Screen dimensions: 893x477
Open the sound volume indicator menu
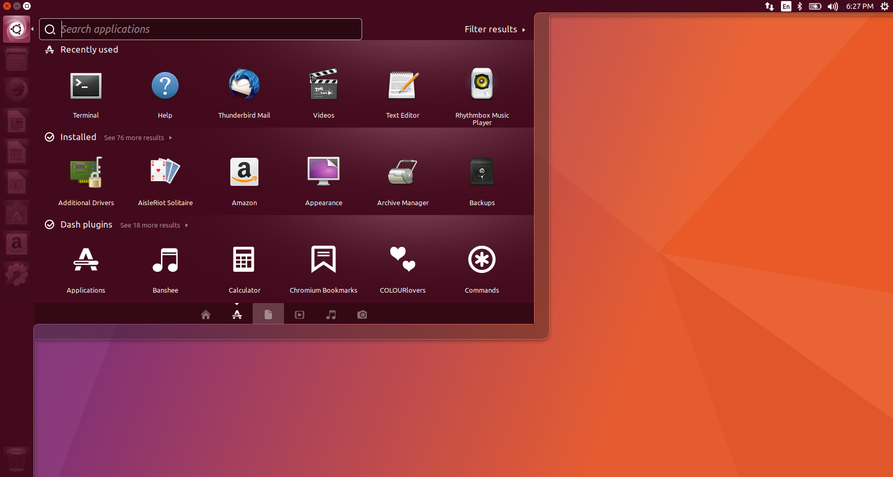[833, 7]
